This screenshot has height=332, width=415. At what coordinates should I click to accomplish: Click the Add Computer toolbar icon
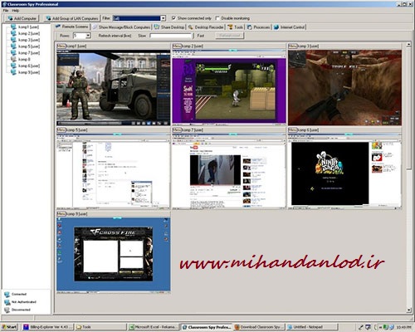(11, 18)
